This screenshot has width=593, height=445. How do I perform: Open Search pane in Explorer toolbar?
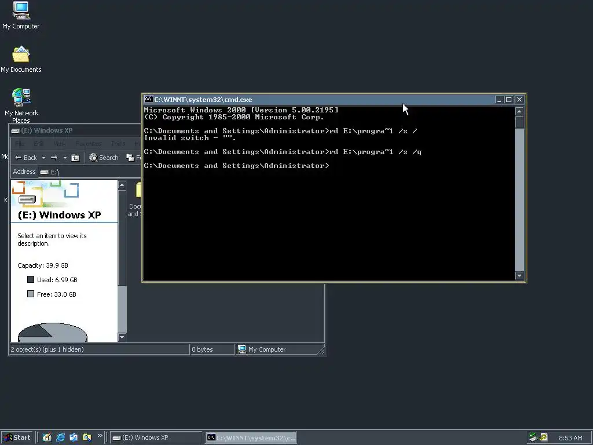pos(104,158)
